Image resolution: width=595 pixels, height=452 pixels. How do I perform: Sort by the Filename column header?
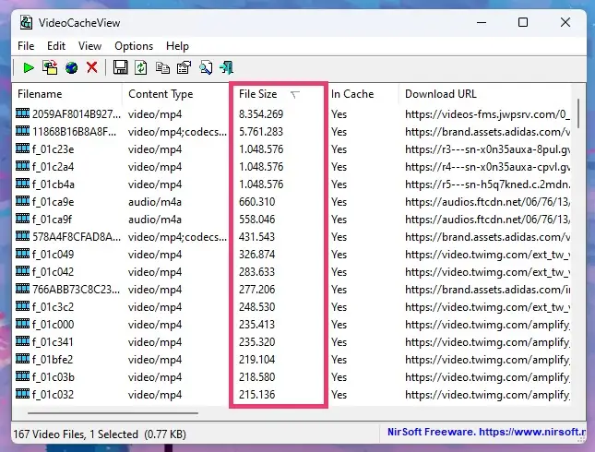click(x=67, y=94)
